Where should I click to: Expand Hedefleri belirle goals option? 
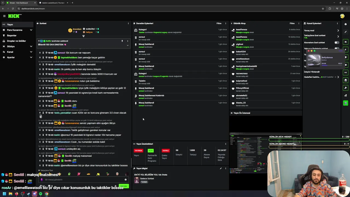click(338, 77)
